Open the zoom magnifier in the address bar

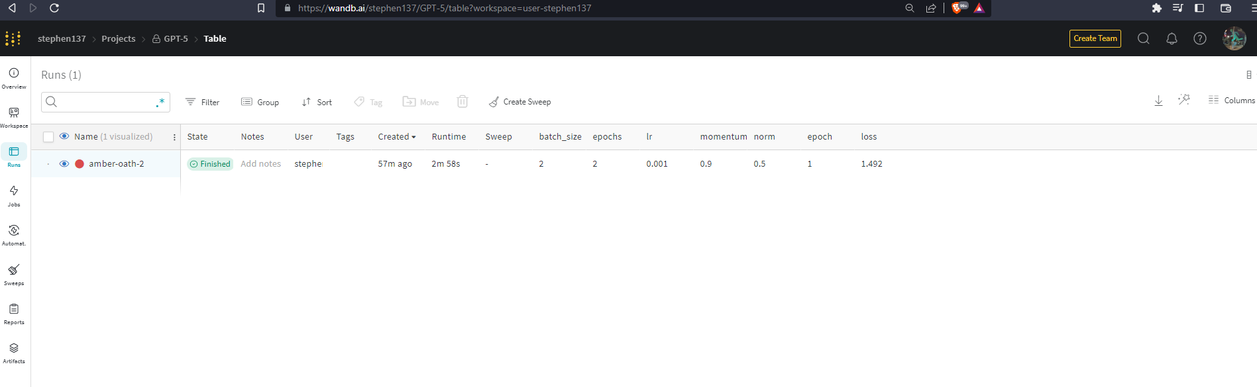(910, 8)
